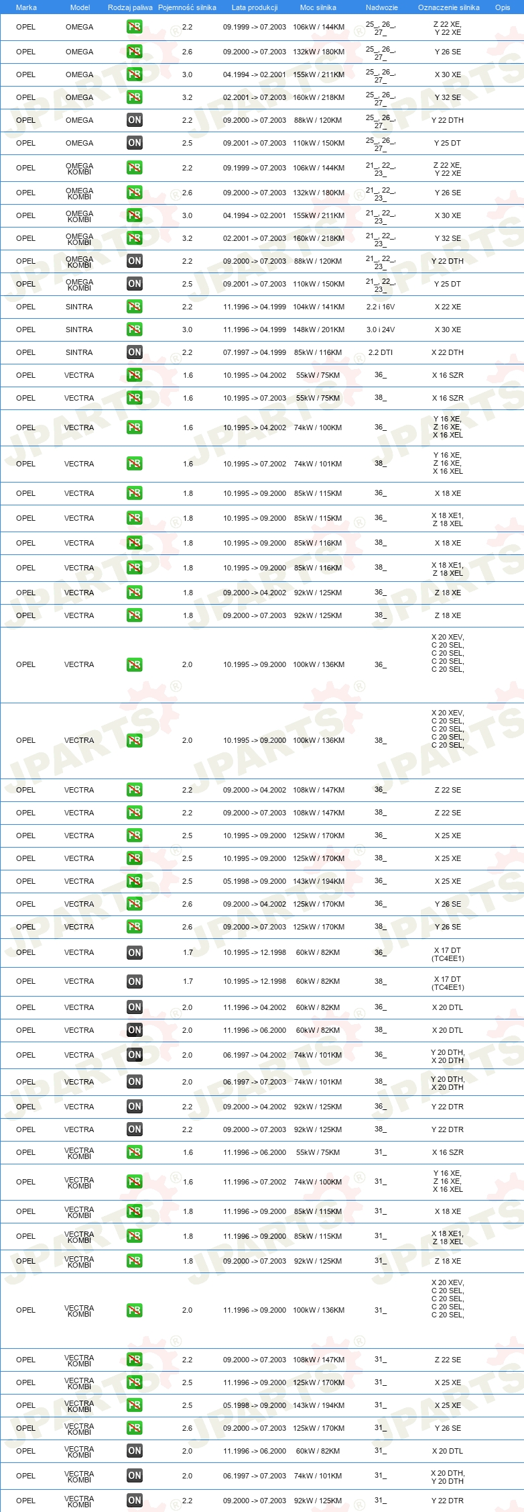This screenshot has height=1512, width=524.
Task: Click diesel ON icon in Vectra Kombi X 20 DTL row
Action: [x=135, y=1451]
